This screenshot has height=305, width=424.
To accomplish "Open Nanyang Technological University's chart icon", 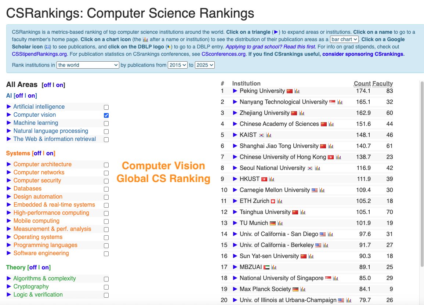I will 340,102.
